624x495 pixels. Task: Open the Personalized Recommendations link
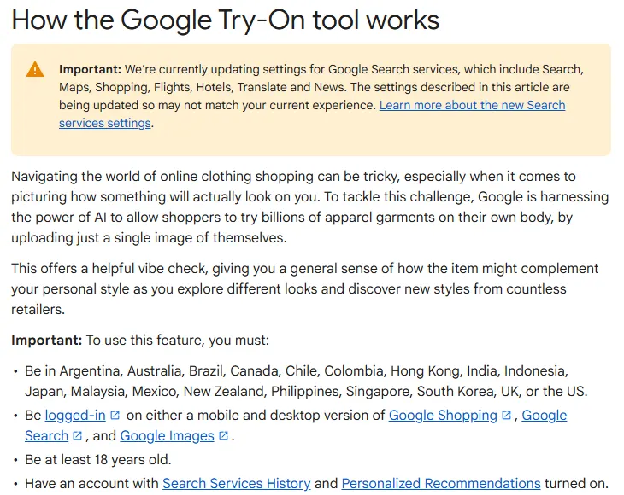(x=441, y=484)
